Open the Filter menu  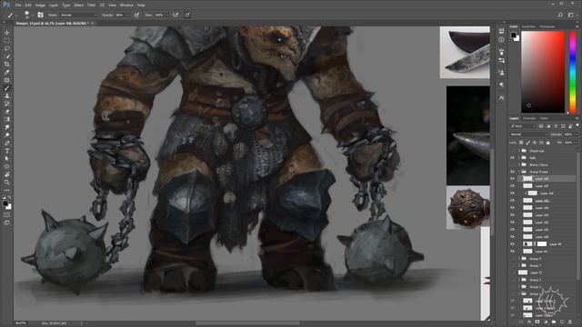click(x=91, y=5)
